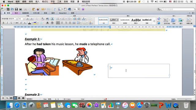Click the search in document field
Screen dimensions: 196x110
178,9
